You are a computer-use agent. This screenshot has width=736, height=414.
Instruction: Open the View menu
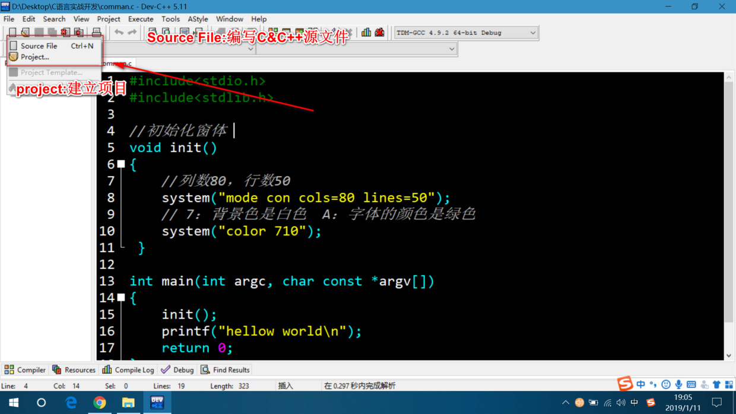point(81,19)
